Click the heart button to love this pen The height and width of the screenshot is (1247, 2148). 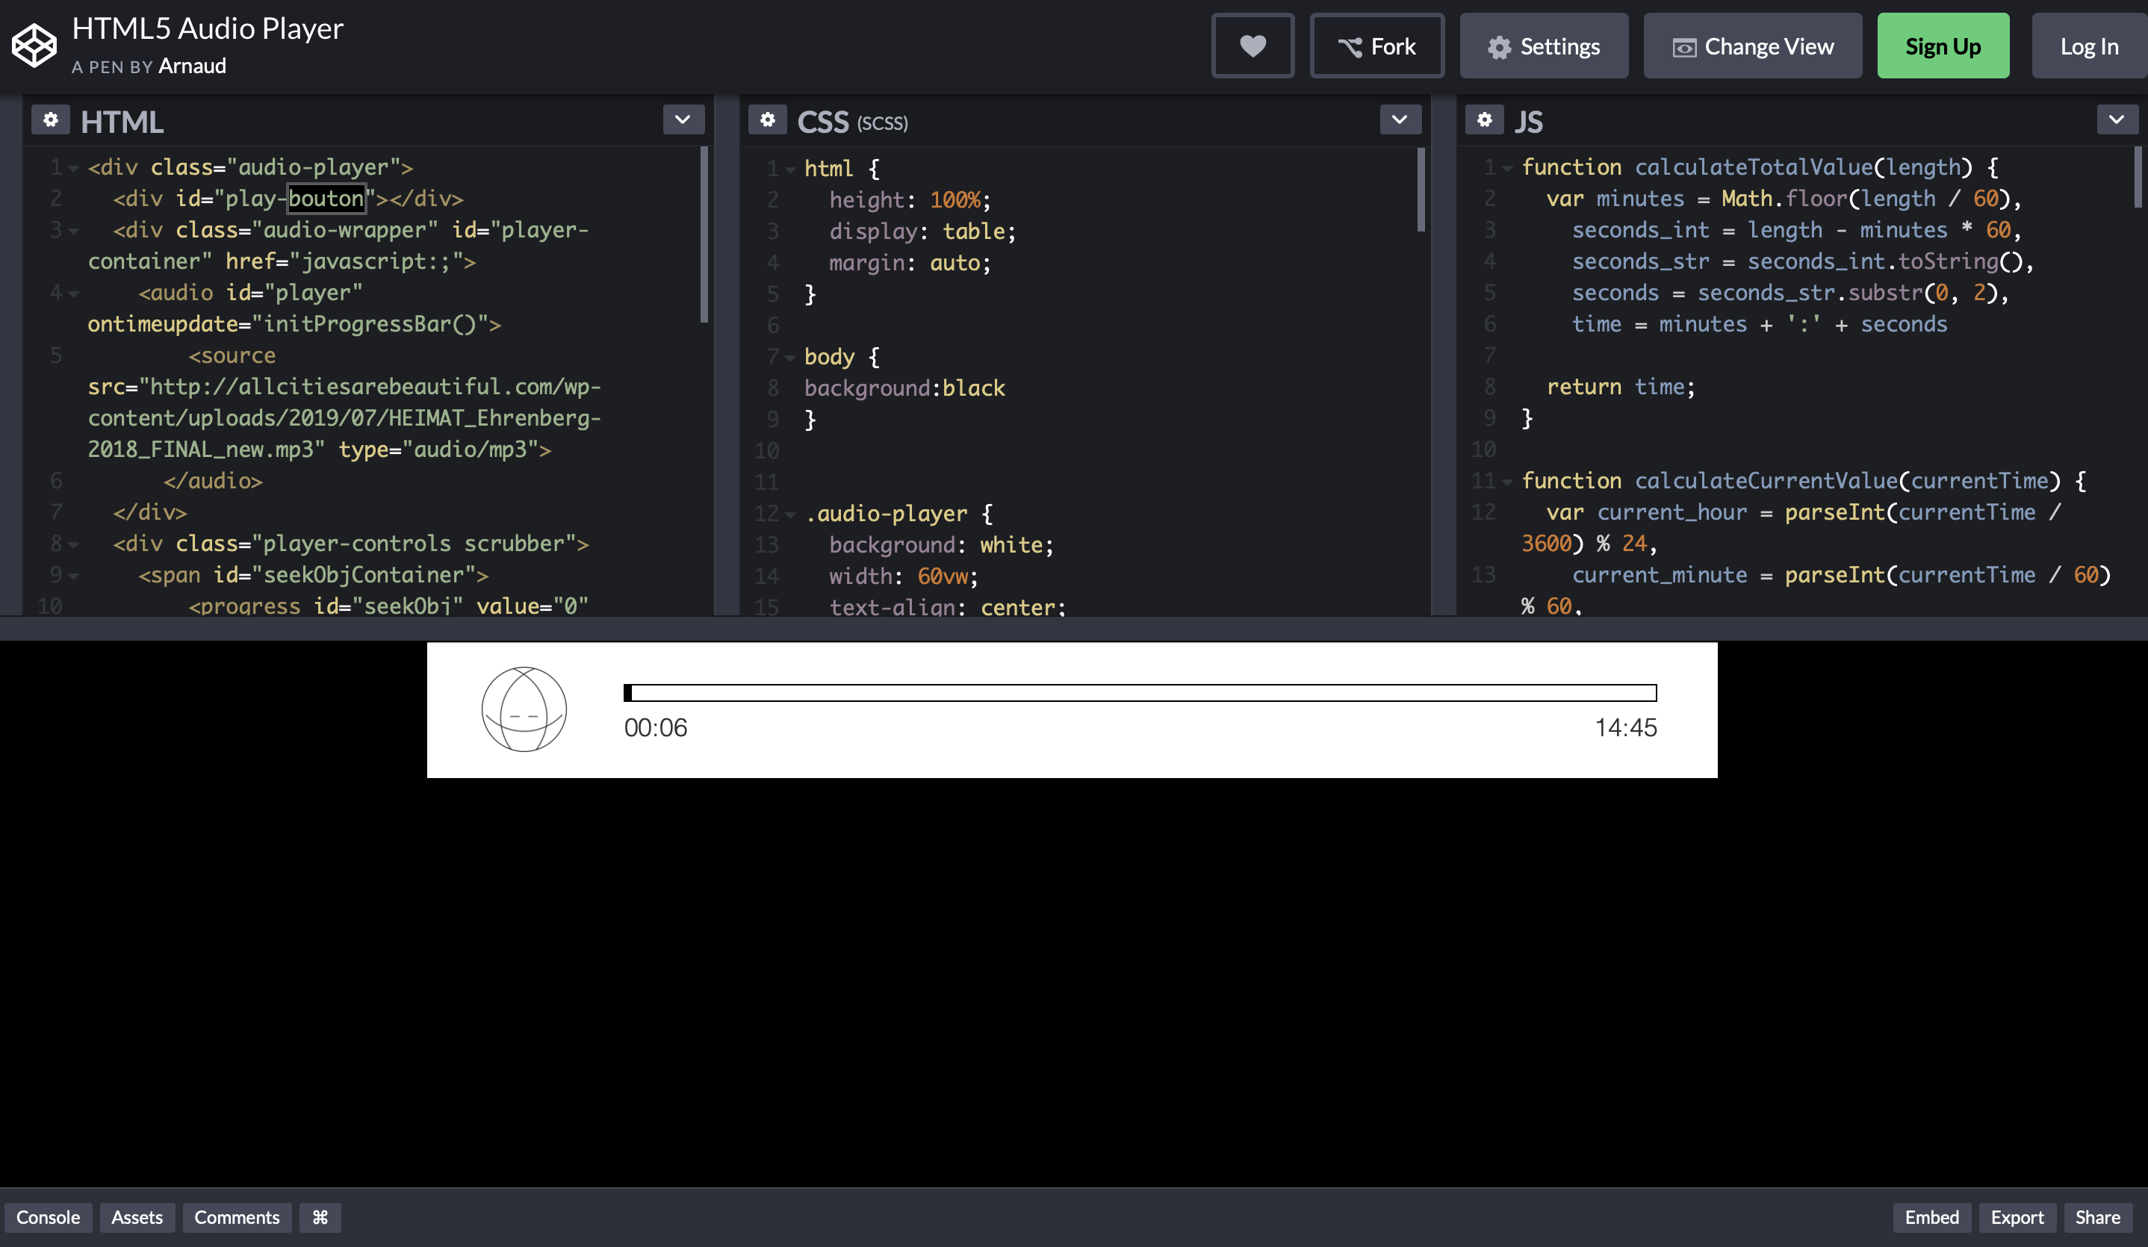tap(1253, 46)
